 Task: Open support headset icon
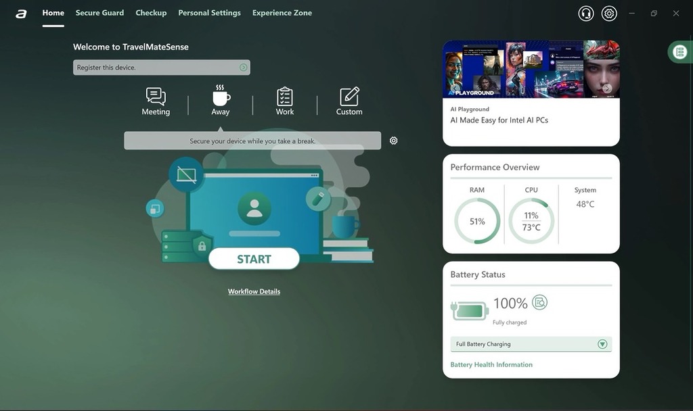coord(586,14)
